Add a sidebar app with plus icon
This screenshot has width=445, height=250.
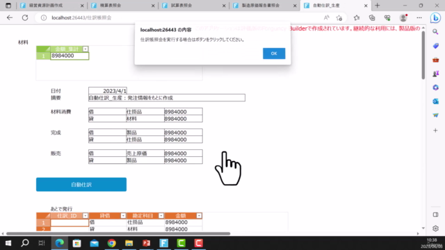(436, 131)
